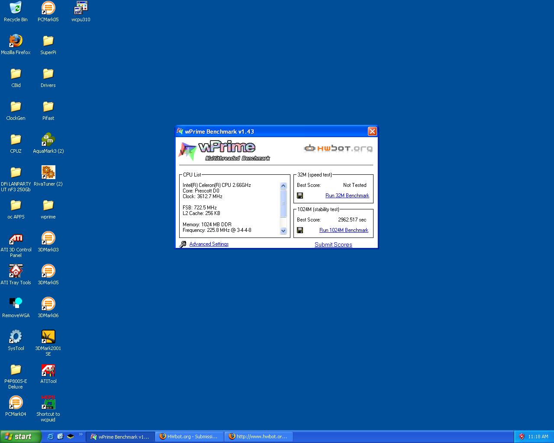Switch to wPrime Benchmark taskbar button
The image size is (554, 443).
[120, 437]
